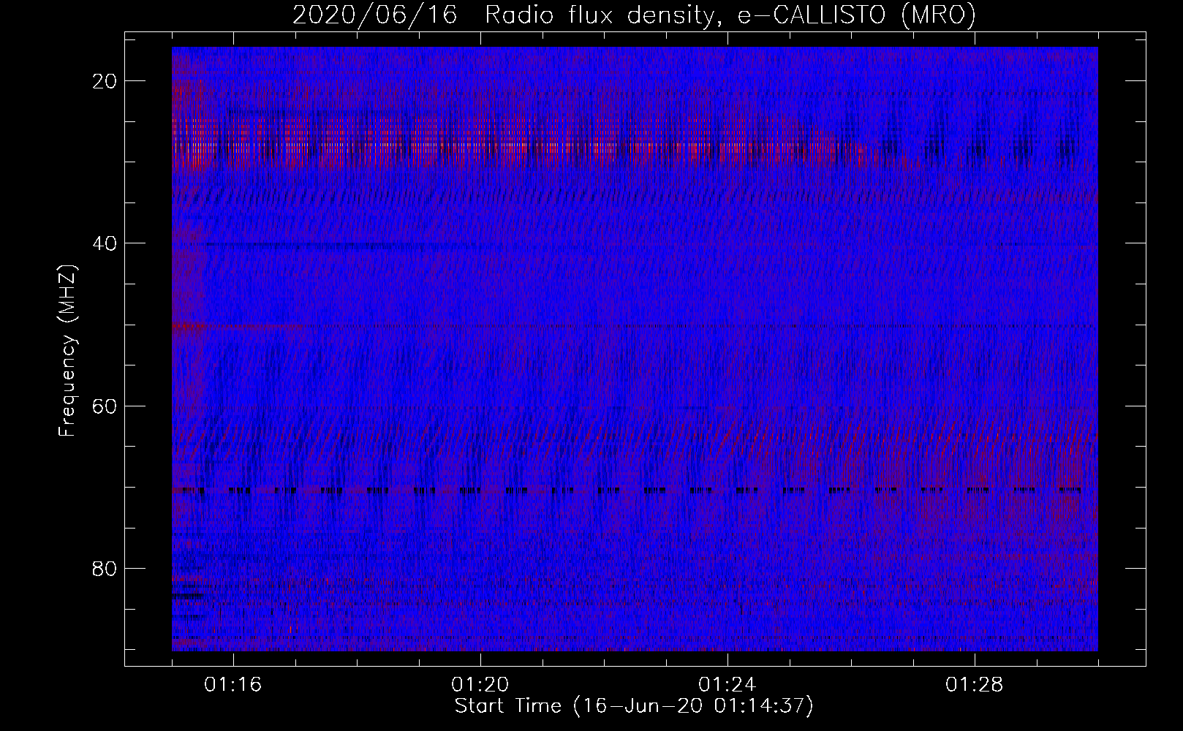Image resolution: width=1183 pixels, height=731 pixels.
Task: Click the 40 frequency tick label
Action: pos(105,243)
